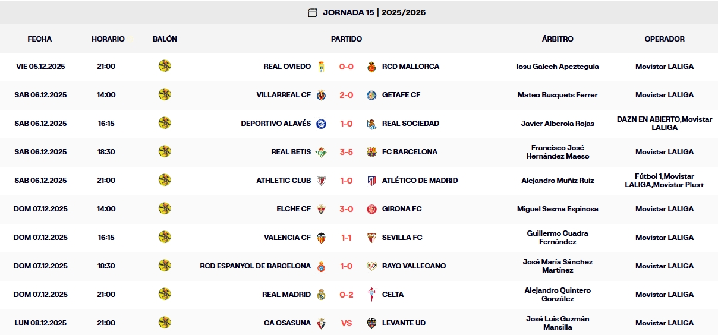Click the Girona FC crest

372,209
